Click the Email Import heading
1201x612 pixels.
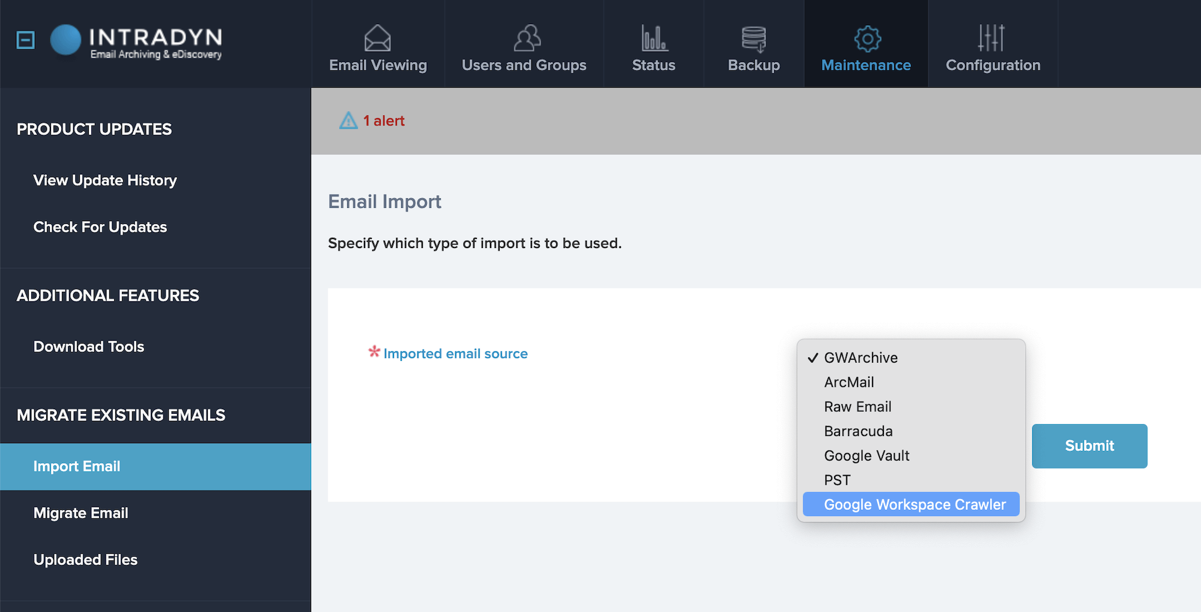click(384, 202)
